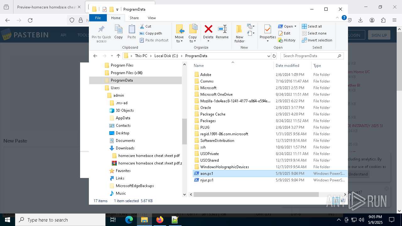The width and height of the screenshot is (402, 226).
Task: Click Local Disk (C:) in address path
Action: click(166, 56)
